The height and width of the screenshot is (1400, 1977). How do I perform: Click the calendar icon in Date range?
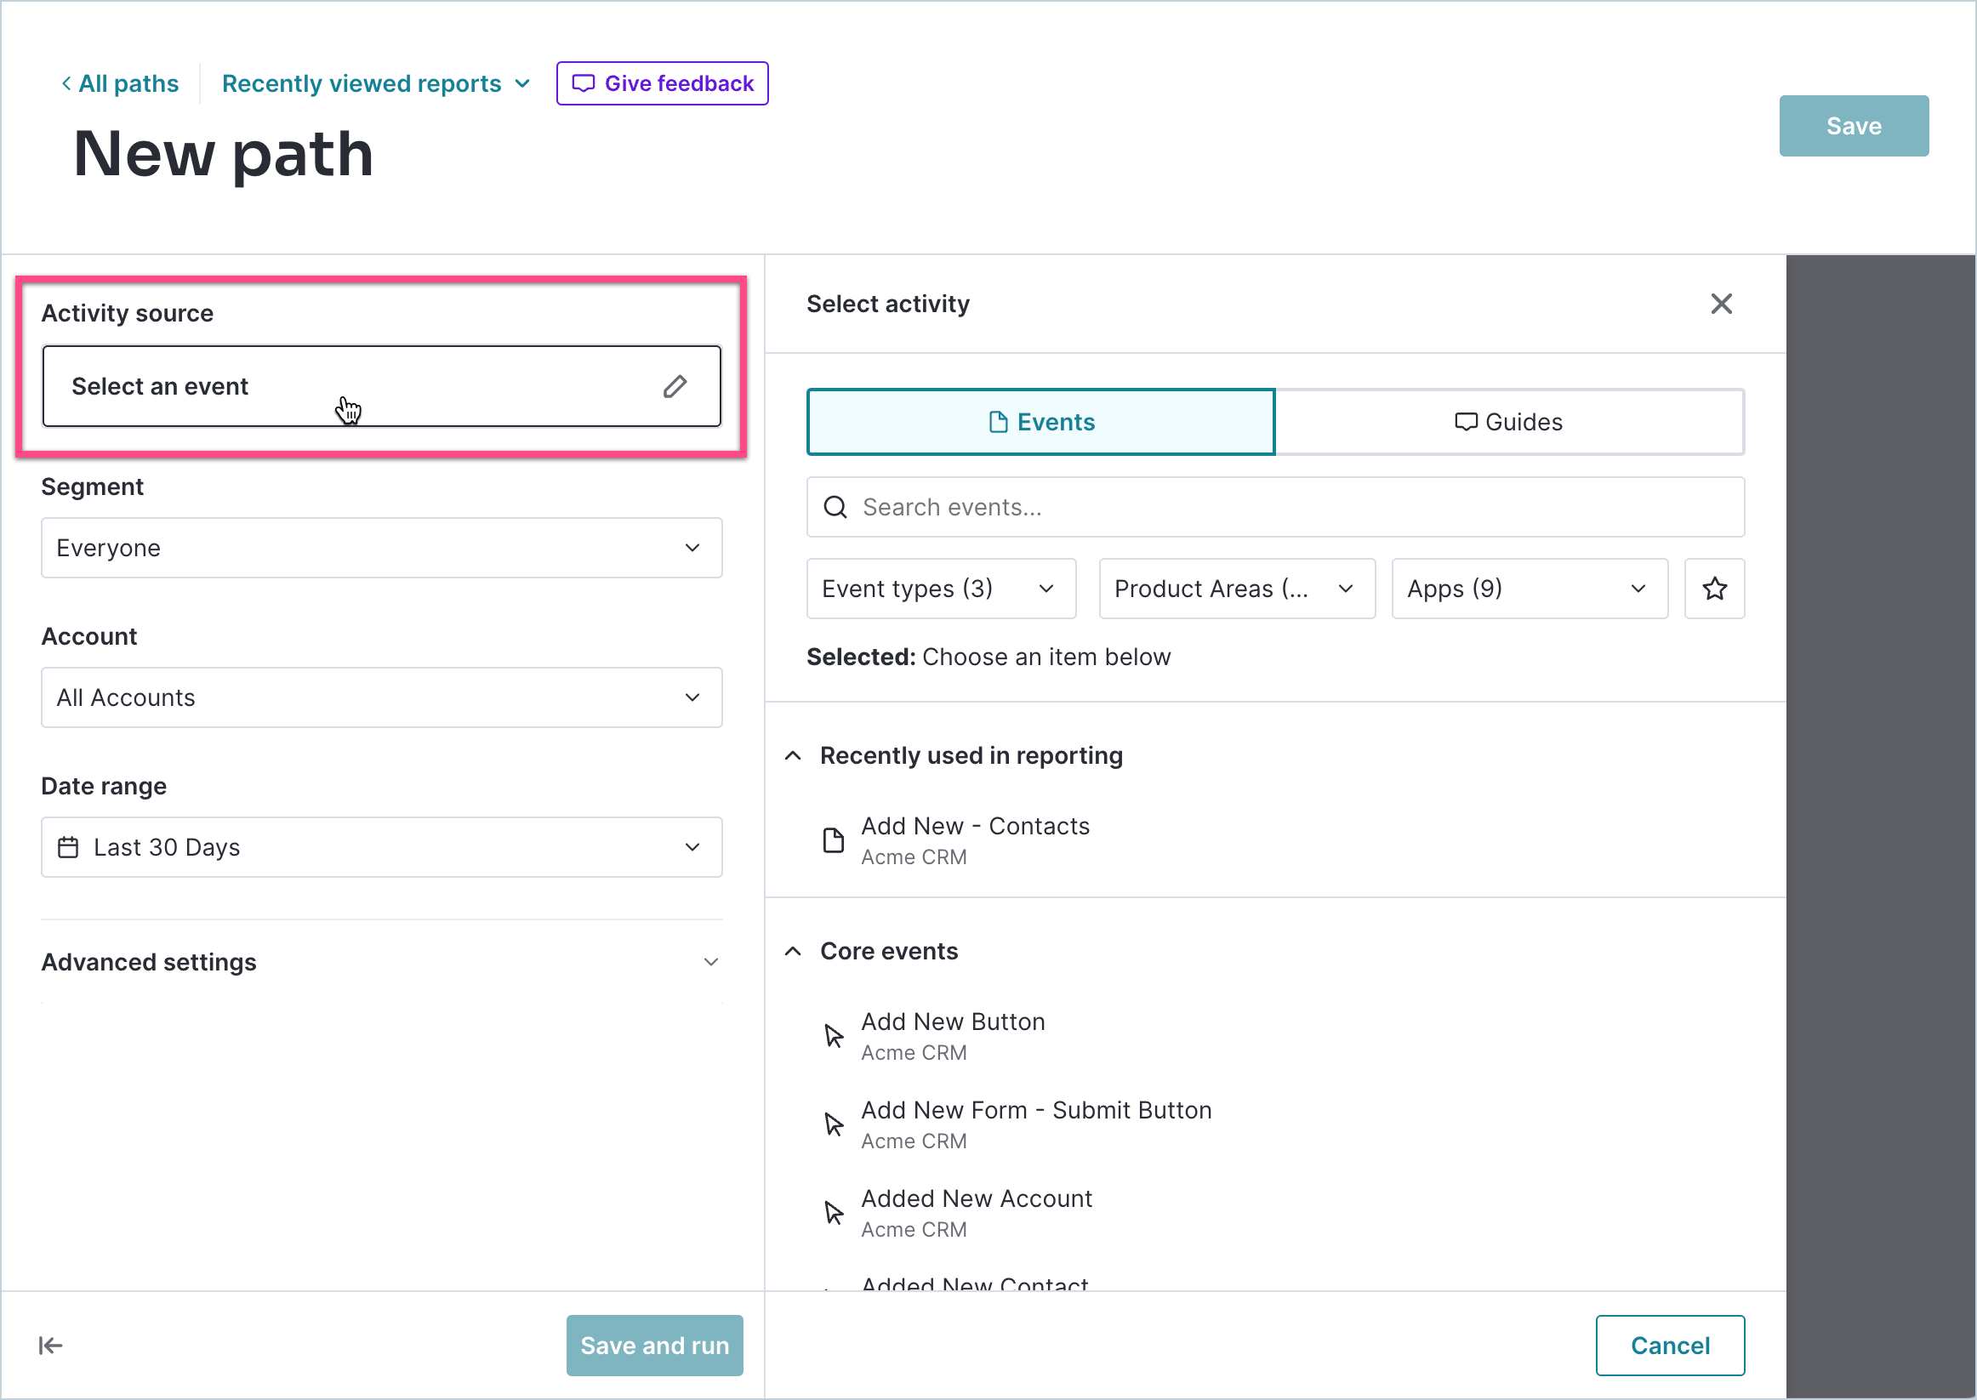coord(68,847)
